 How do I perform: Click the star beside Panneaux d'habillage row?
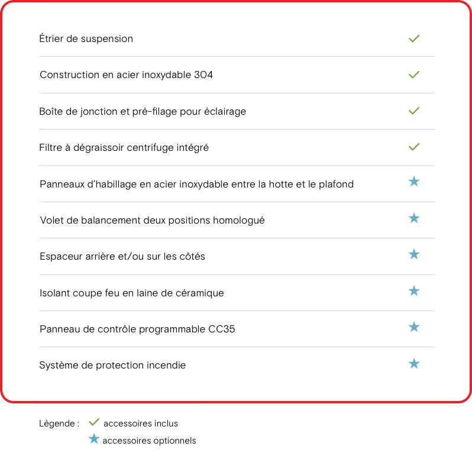[x=414, y=181]
